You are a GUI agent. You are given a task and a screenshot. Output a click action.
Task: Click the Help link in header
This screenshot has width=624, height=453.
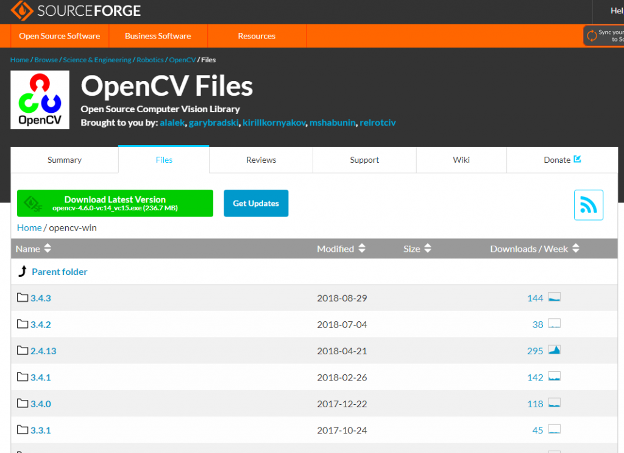(617, 11)
